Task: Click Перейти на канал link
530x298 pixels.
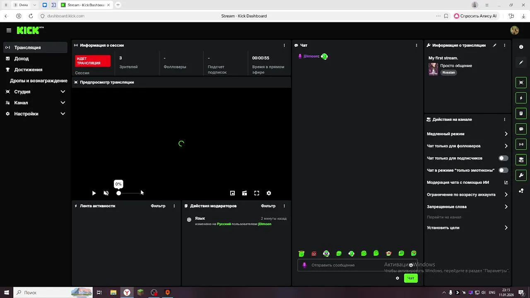Action: pos(444,217)
